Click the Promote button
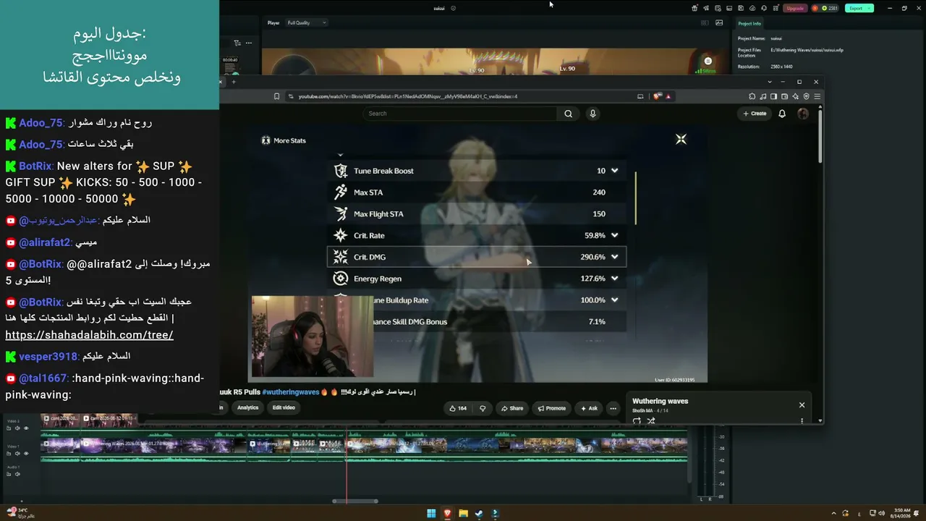926x521 pixels. [x=551, y=408]
